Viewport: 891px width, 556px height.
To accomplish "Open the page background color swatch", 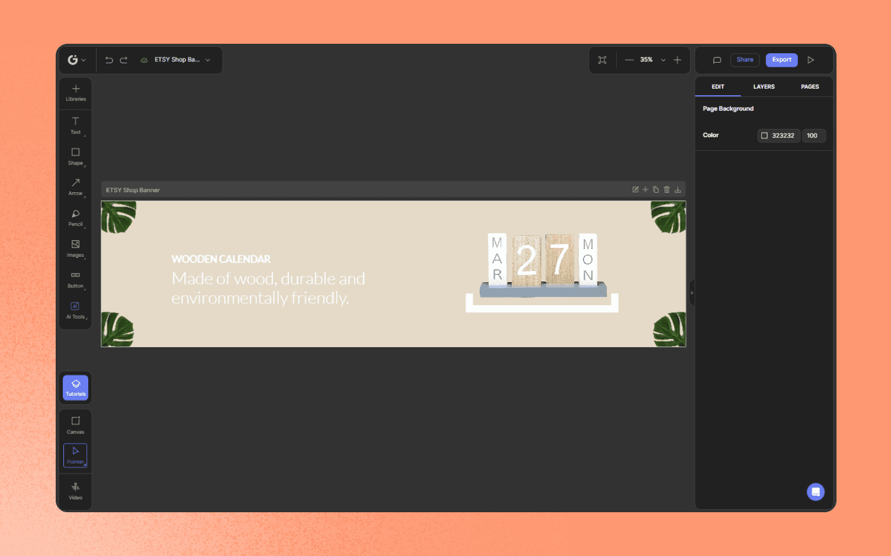I will pyautogui.click(x=764, y=135).
